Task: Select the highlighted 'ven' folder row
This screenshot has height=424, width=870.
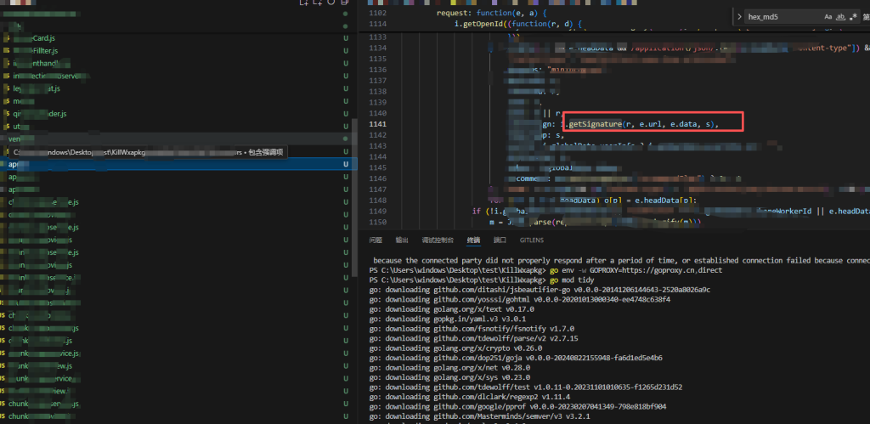Action: tap(178, 139)
